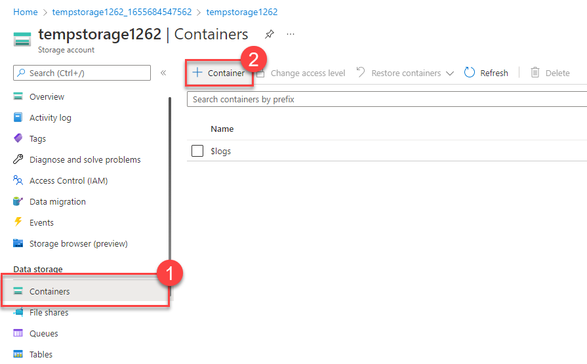Click the Delete trash icon

pos(535,73)
